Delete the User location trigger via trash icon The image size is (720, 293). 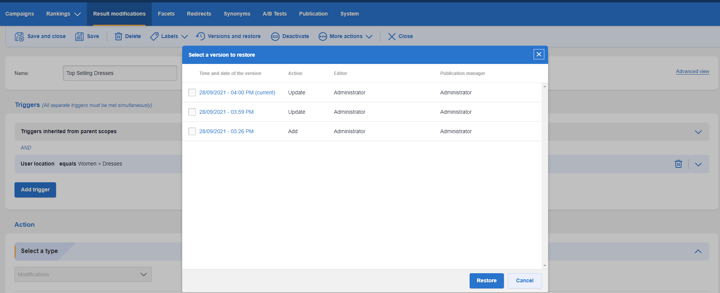pos(678,164)
